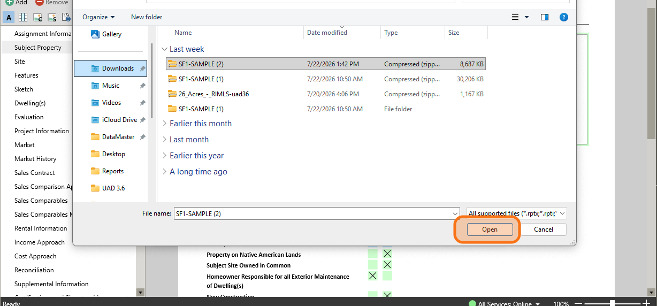Click the Cancel button

pos(544,230)
